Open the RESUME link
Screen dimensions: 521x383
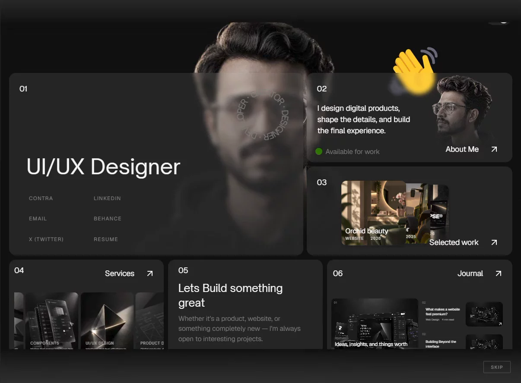pos(106,239)
